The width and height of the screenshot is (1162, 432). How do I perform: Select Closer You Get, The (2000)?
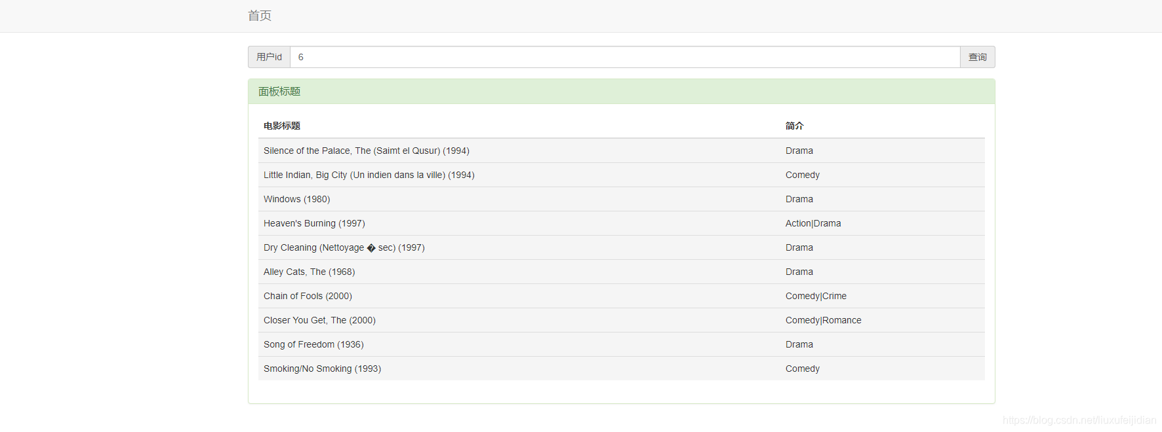(x=319, y=320)
